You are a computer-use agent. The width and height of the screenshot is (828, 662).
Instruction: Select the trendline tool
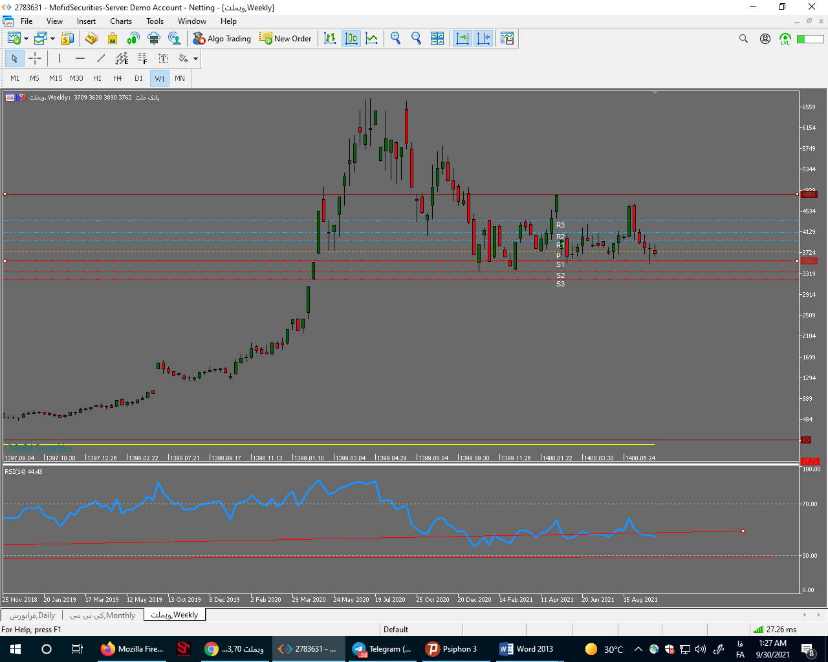click(101, 59)
